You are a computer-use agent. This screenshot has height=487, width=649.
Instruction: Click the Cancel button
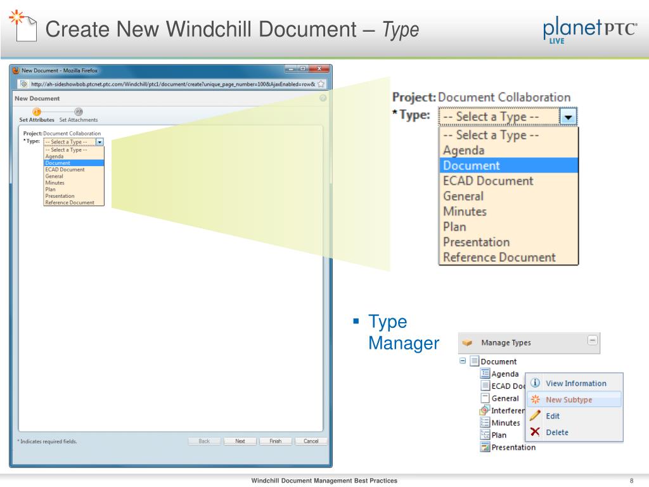pyautogui.click(x=311, y=441)
